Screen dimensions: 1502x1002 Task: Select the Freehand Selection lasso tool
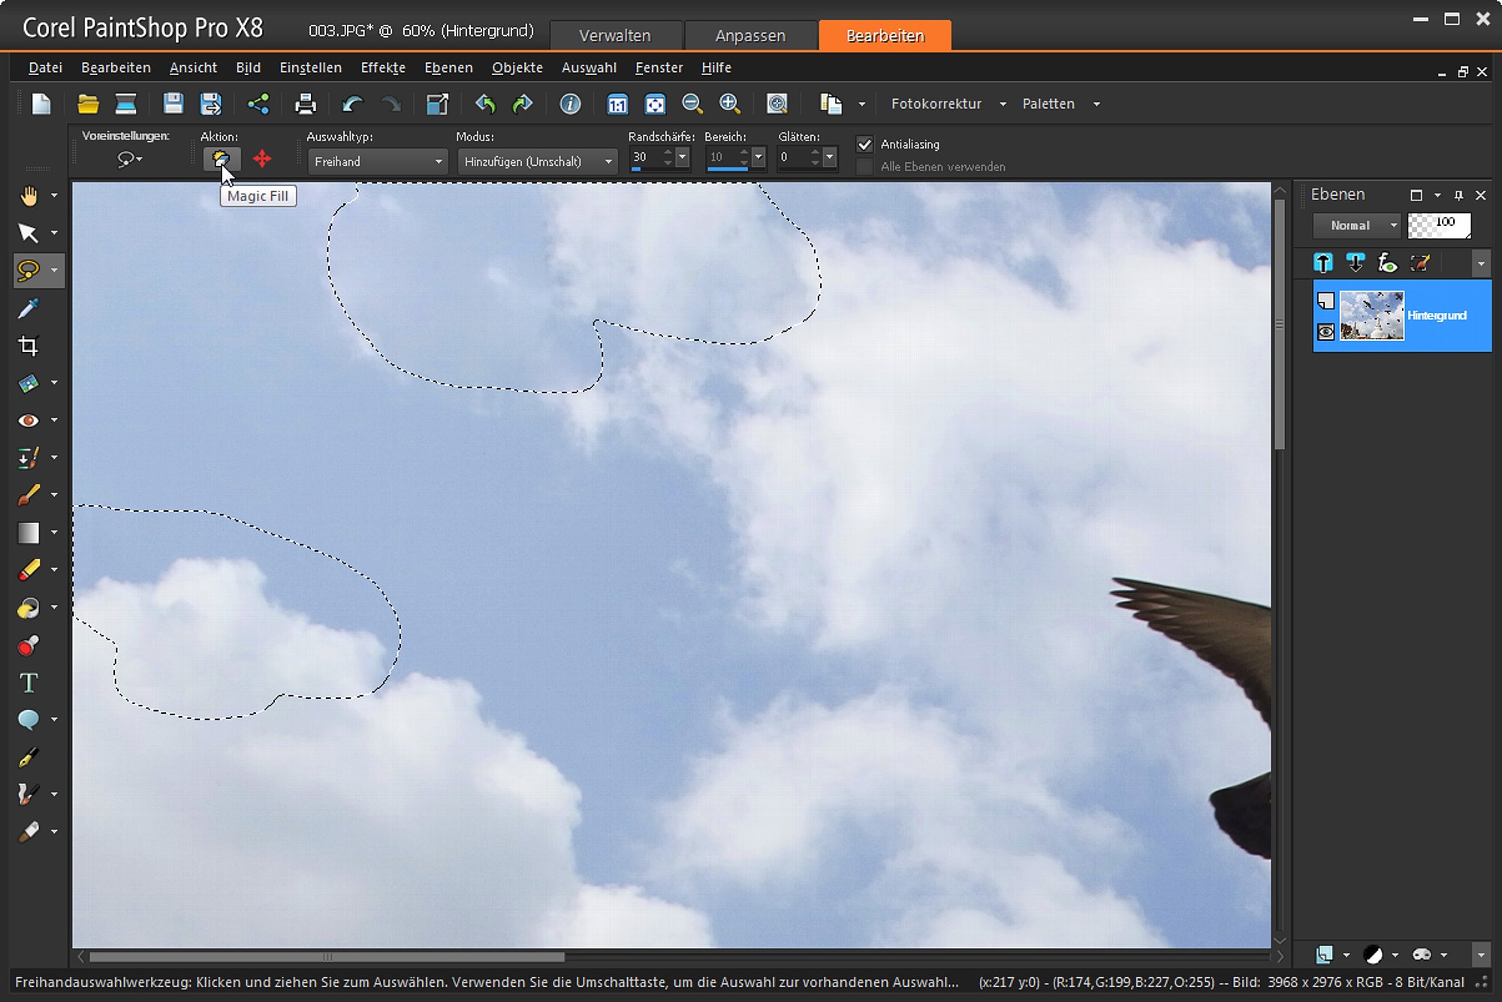click(29, 270)
